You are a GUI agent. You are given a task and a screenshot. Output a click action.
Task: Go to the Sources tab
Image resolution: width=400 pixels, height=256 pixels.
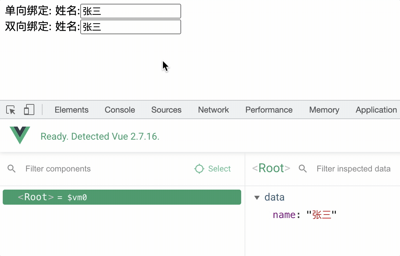tap(166, 110)
